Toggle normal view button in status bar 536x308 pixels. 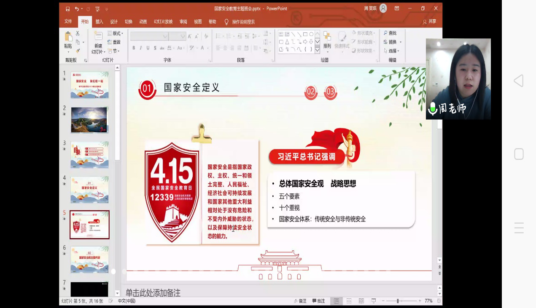(337, 301)
